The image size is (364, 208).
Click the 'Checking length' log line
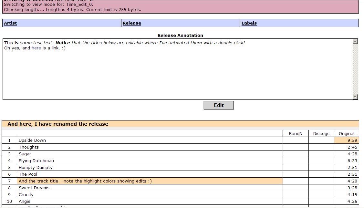tap(72, 9)
